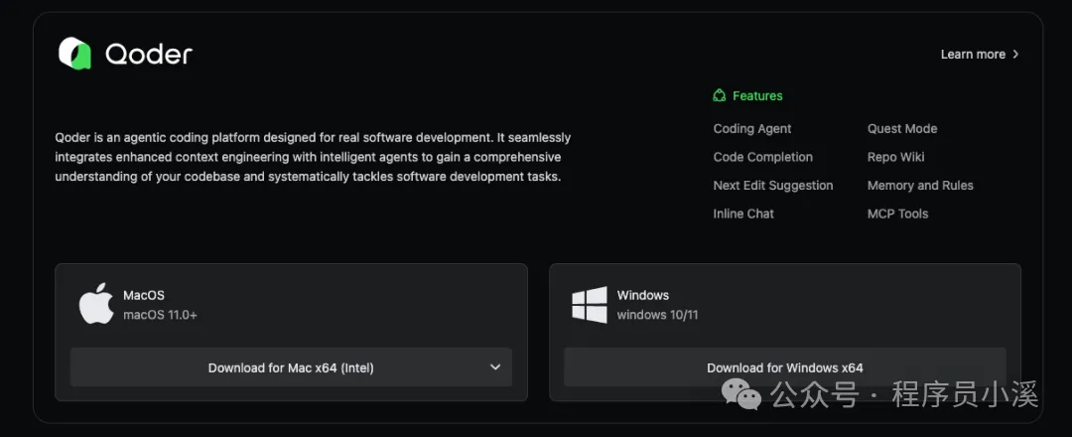Click the Windows card title
1072x437 pixels.
coord(642,295)
